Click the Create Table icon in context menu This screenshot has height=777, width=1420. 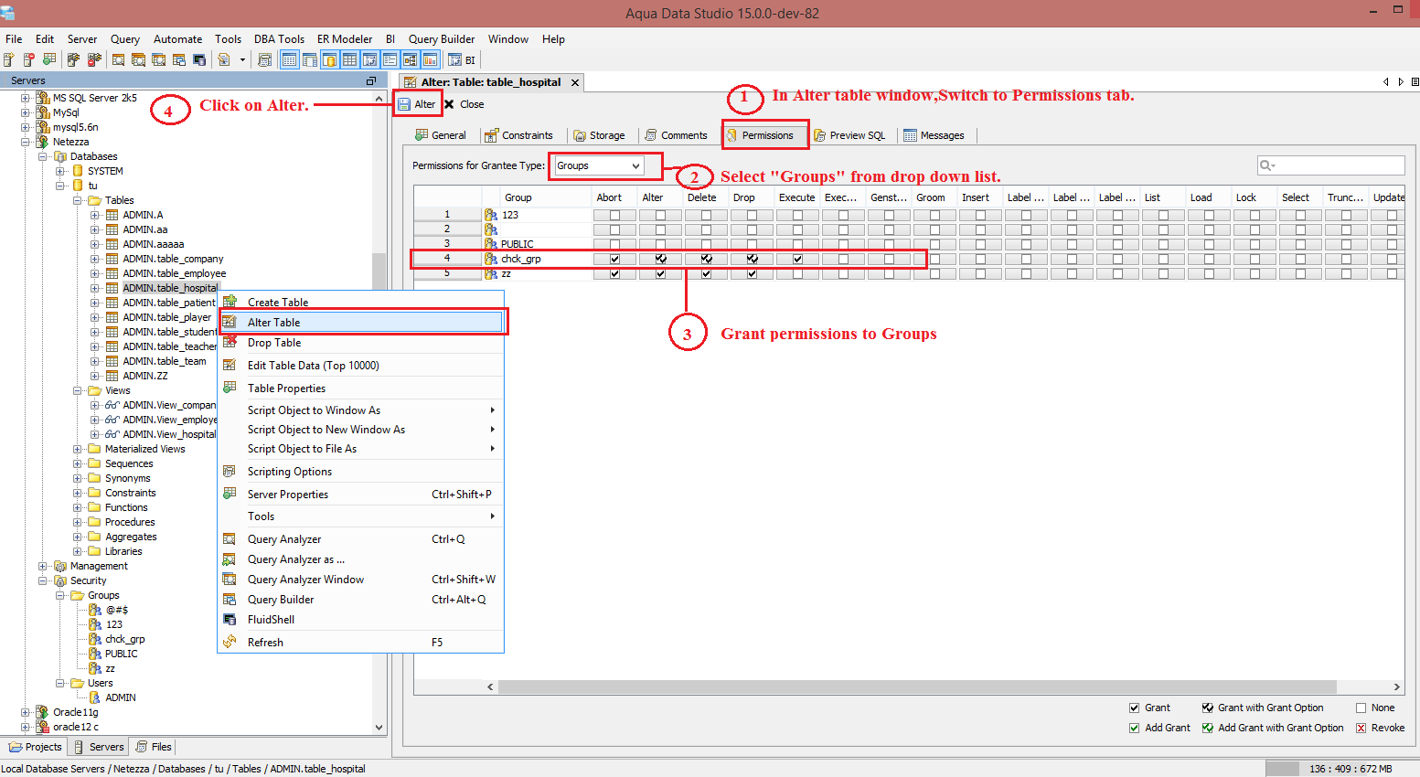[x=230, y=302]
